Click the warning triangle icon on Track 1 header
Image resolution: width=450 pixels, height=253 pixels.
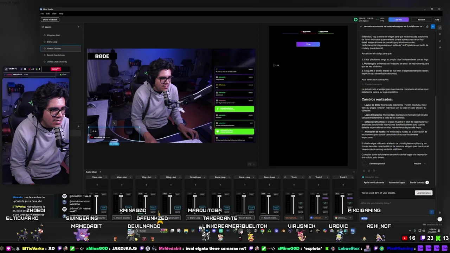pos(310,177)
